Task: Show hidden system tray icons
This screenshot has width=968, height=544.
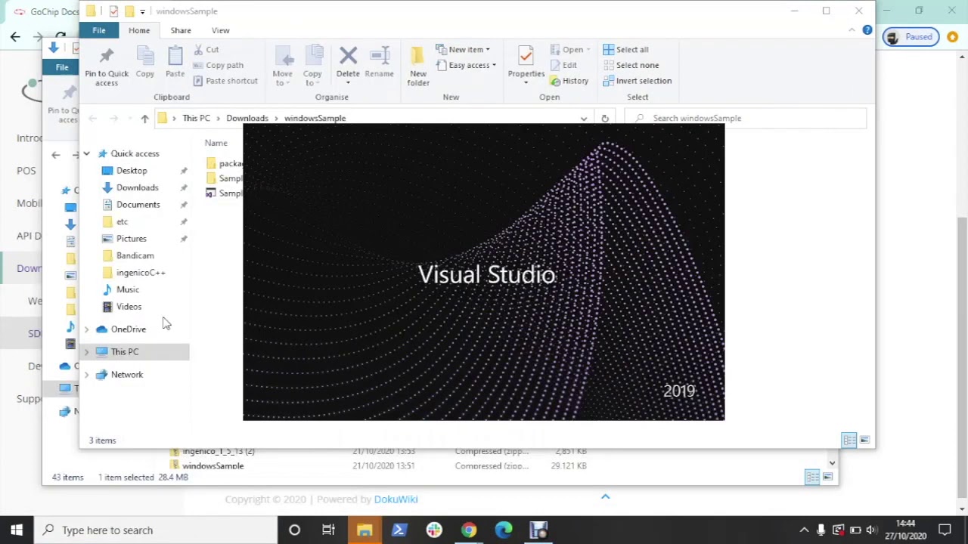Action: tap(804, 530)
